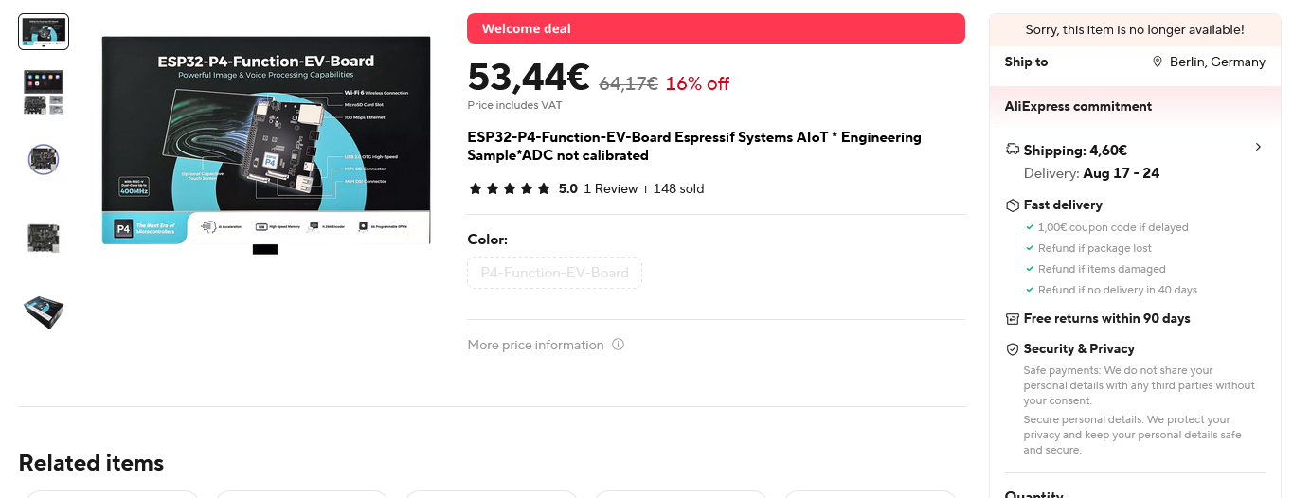Screen dimensions: 1311x498
Task: Select the bare board top-view thumbnail
Action: pyautogui.click(x=44, y=237)
